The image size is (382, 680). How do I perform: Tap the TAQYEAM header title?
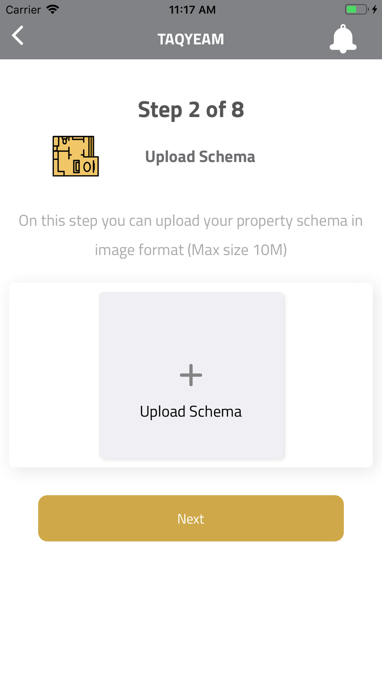191,39
